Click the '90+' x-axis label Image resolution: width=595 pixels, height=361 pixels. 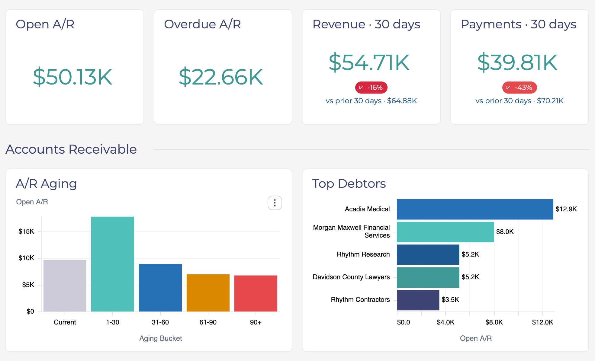pyautogui.click(x=256, y=322)
